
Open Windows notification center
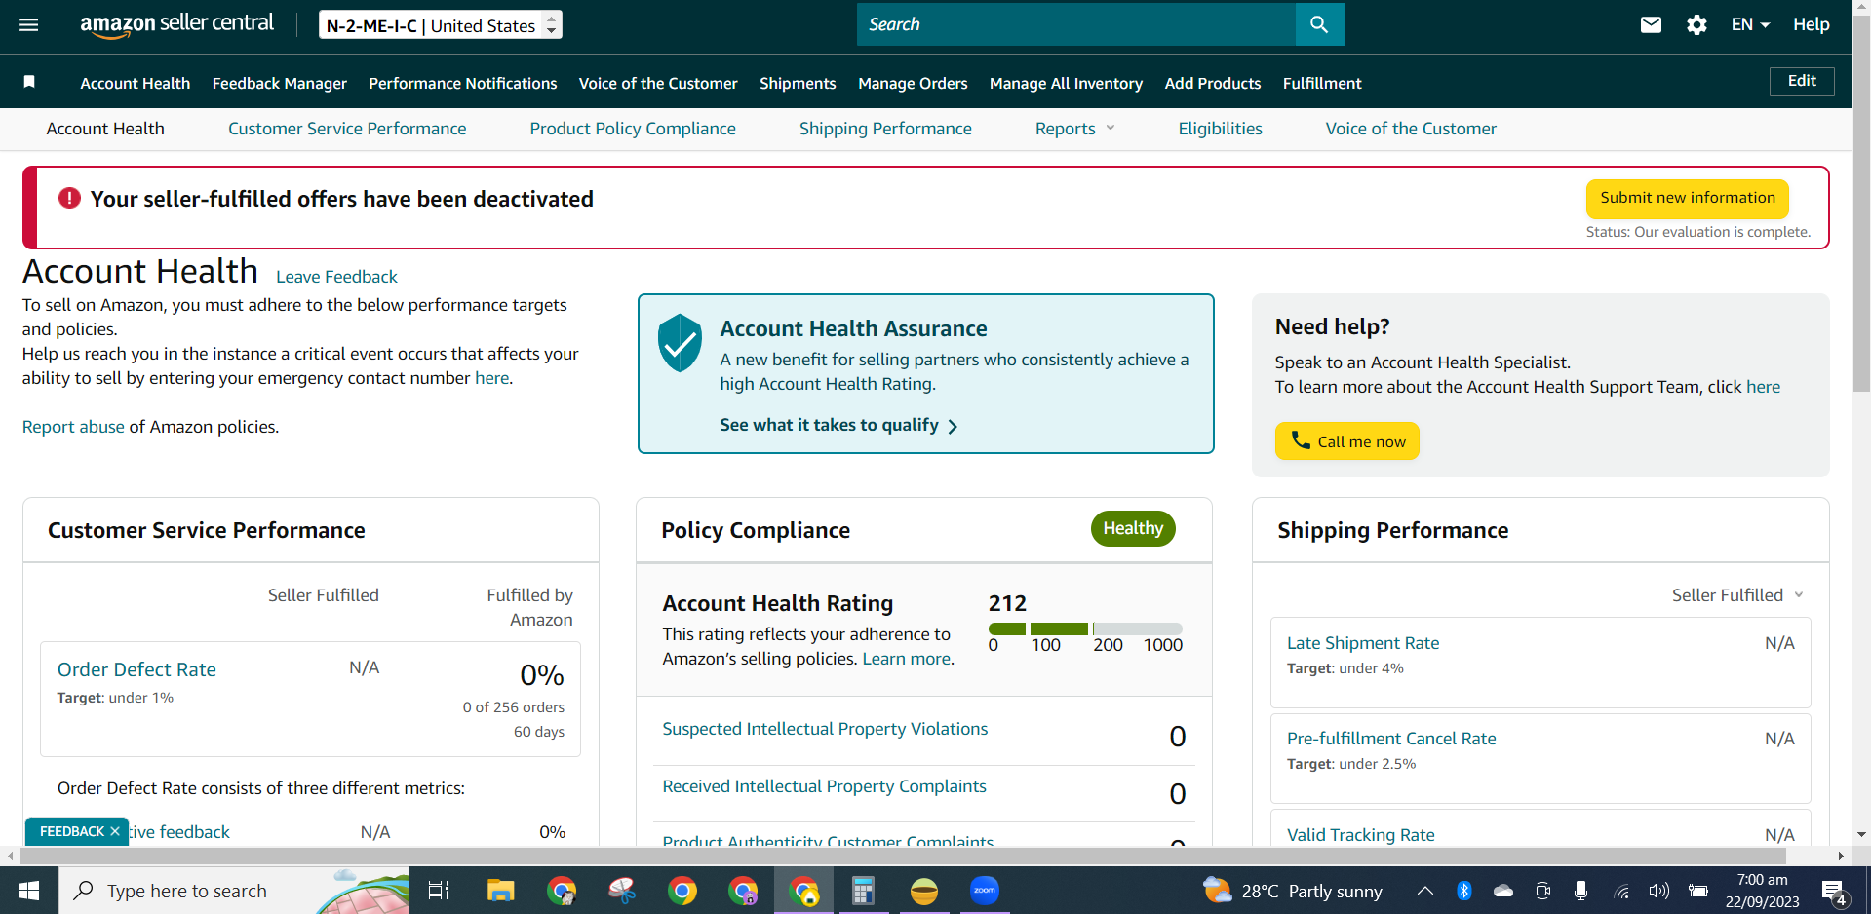(x=1834, y=892)
